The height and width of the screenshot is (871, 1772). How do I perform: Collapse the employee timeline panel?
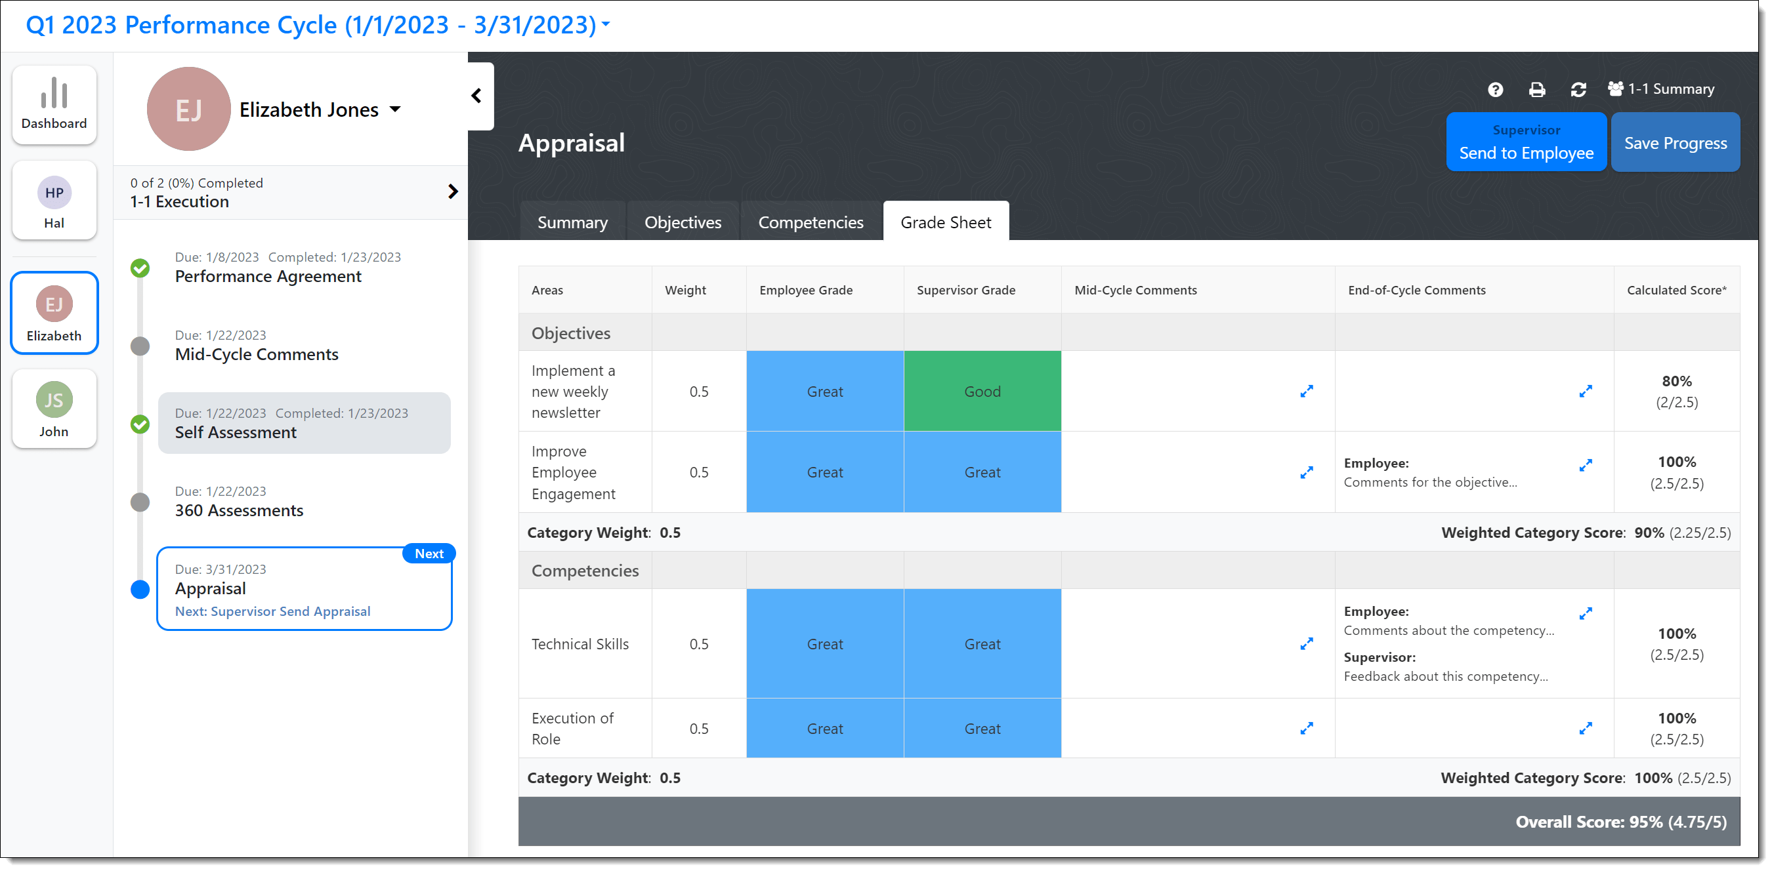476,96
